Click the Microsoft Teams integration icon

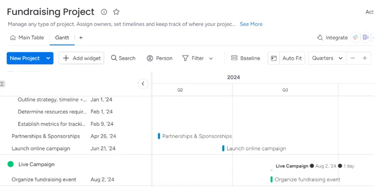[366, 38]
